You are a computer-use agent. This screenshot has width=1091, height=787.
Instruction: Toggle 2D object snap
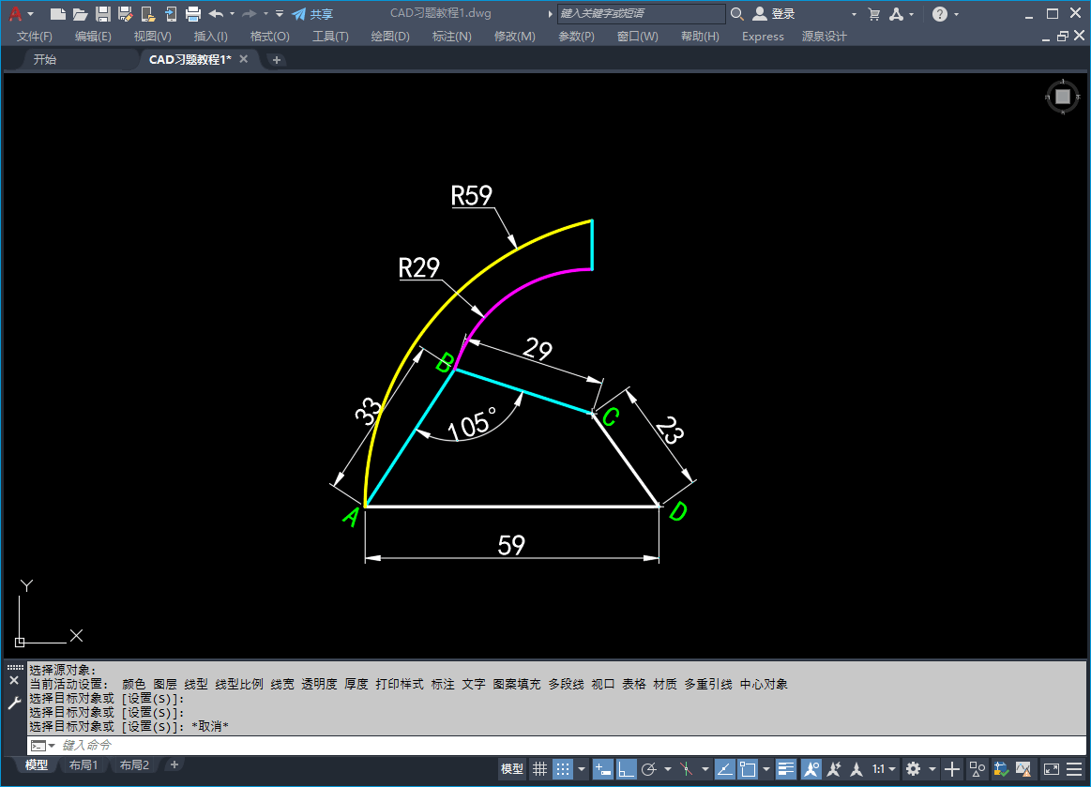click(x=748, y=769)
